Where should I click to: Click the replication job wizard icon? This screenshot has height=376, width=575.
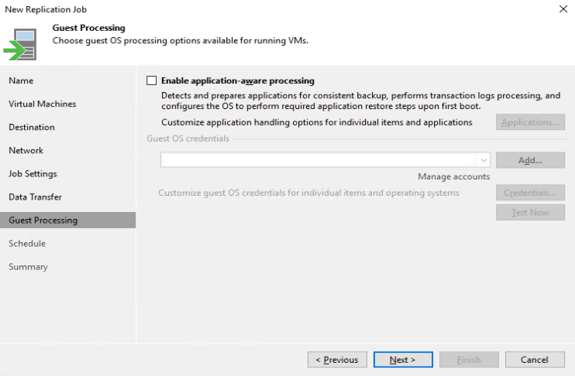click(x=22, y=43)
